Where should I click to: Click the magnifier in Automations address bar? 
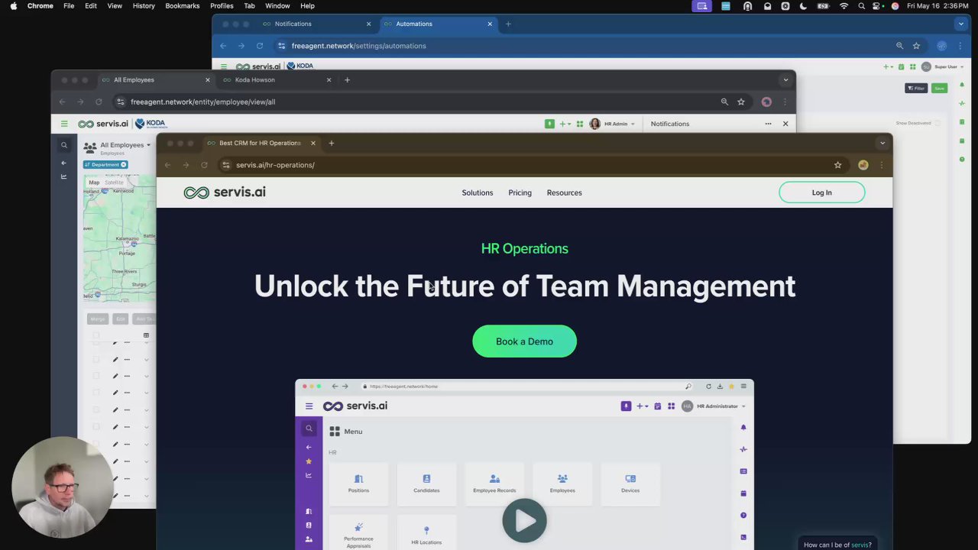coord(899,46)
